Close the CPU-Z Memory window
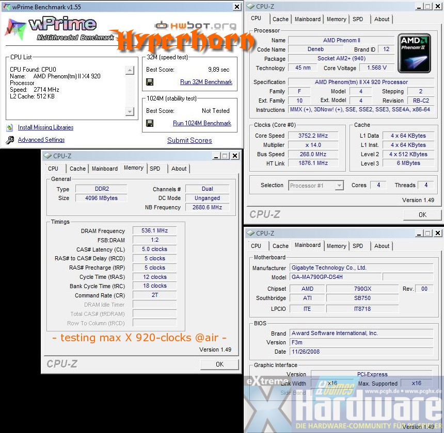The width and height of the screenshot is (444, 433). [x=235, y=156]
